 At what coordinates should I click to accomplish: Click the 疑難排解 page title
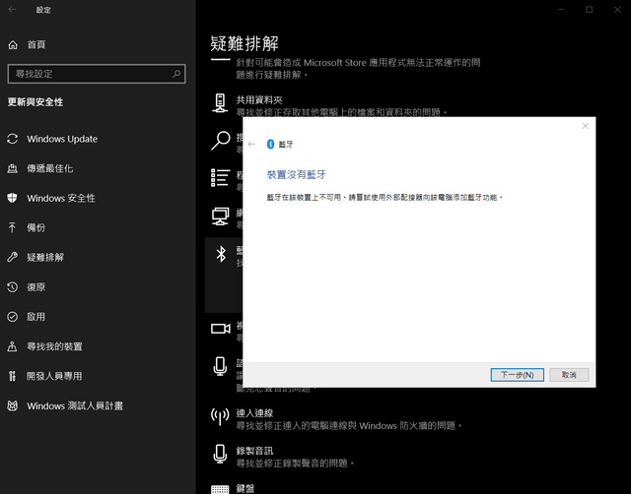pos(245,43)
